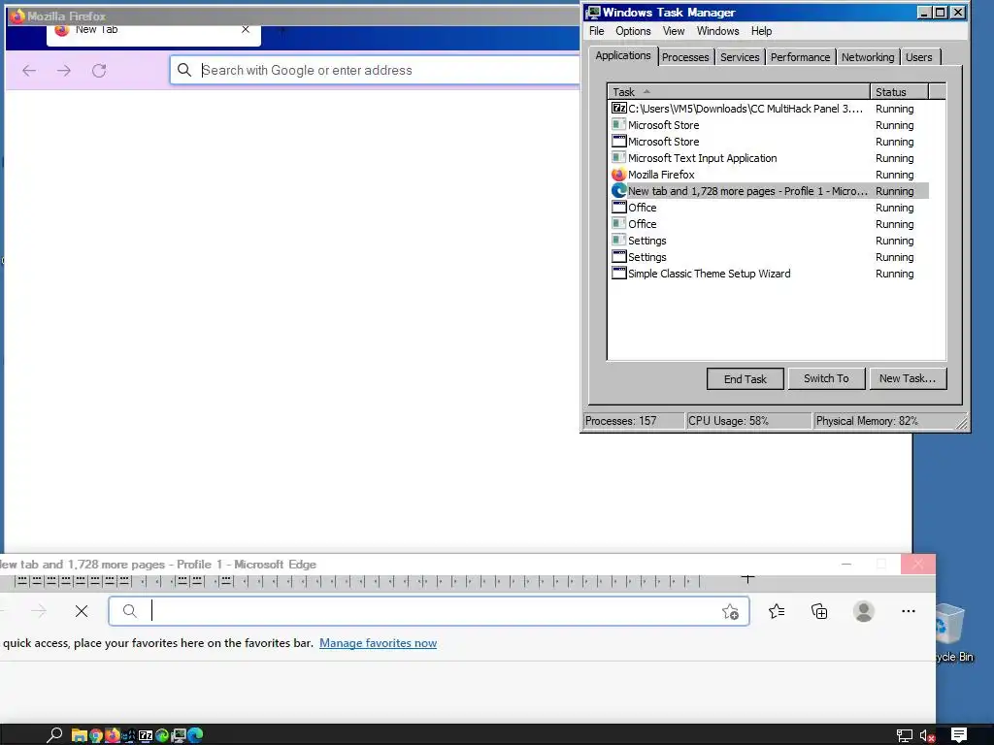Switch to the Services tab
The width and height of the screenshot is (994, 745).
click(739, 57)
